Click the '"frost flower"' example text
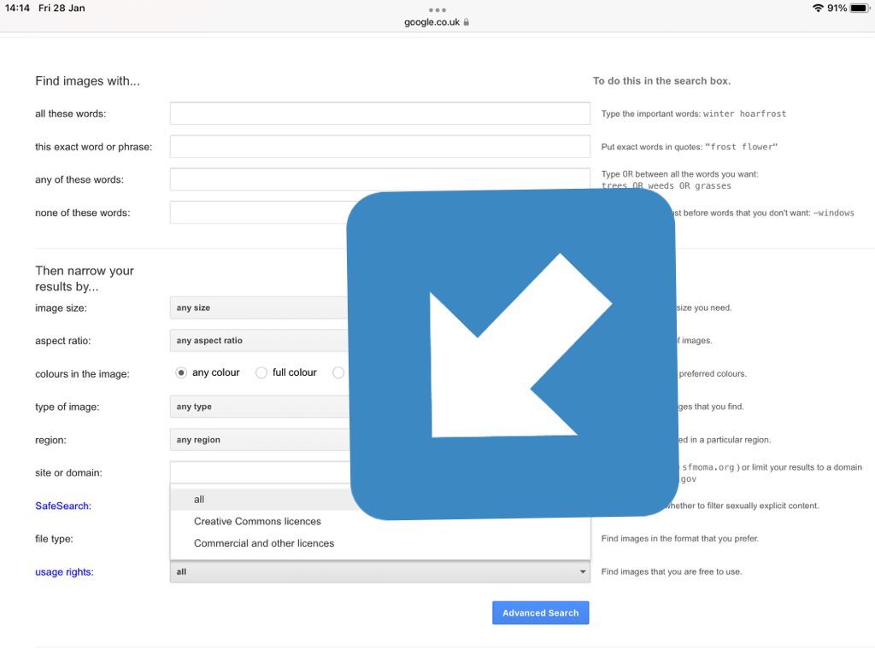 pyautogui.click(x=741, y=147)
